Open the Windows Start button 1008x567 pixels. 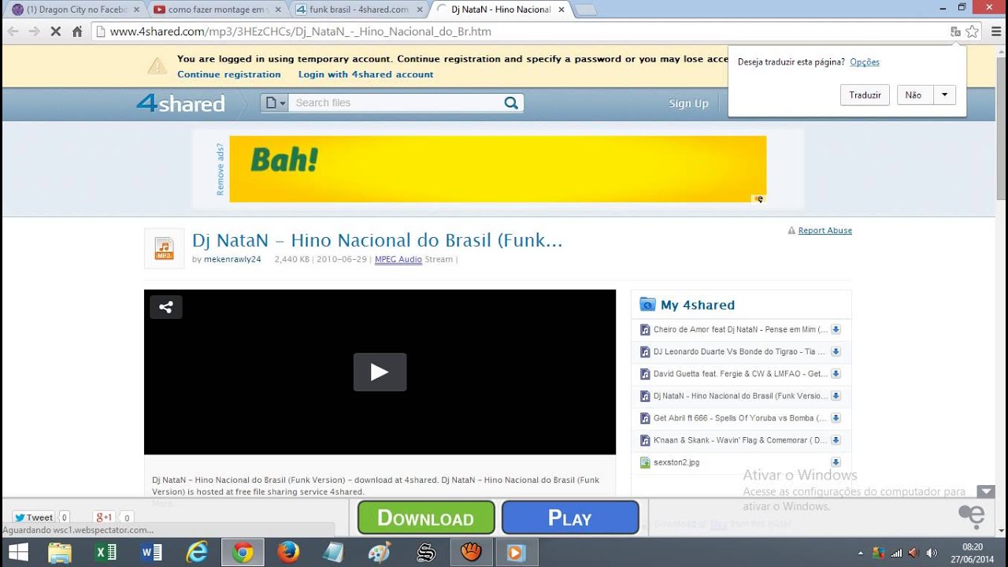17,552
